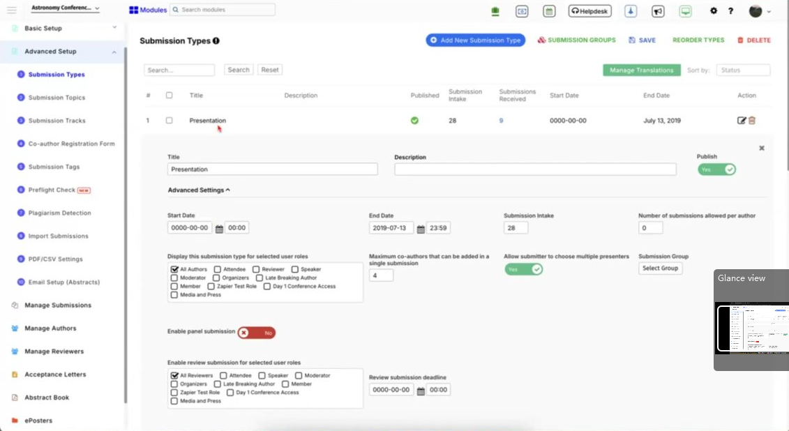The width and height of the screenshot is (789, 431).
Task: Open Manage Authors in sidebar
Action: click(x=50, y=328)
